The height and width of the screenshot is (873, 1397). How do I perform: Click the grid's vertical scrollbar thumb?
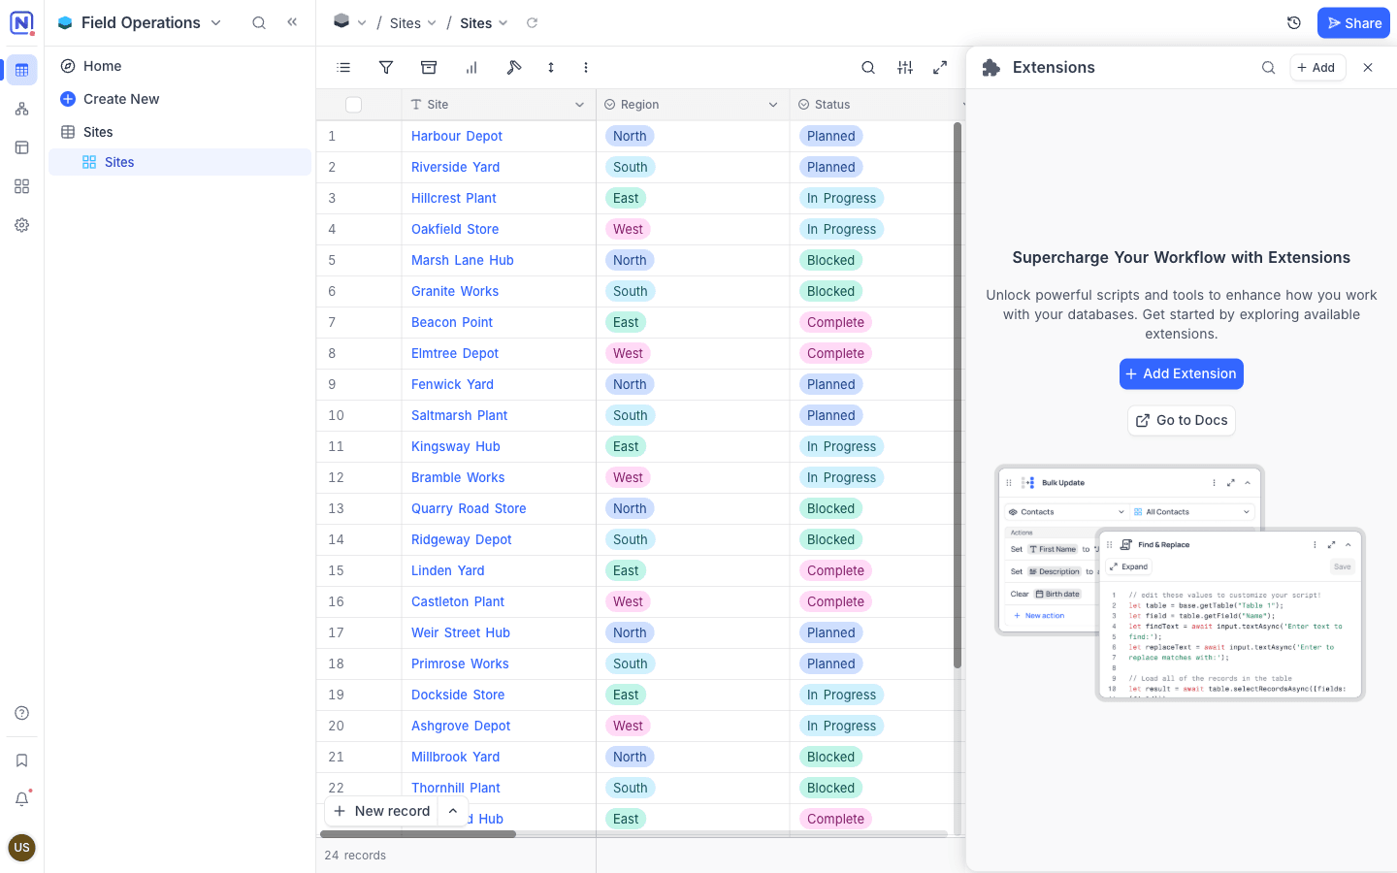(958, 396)
